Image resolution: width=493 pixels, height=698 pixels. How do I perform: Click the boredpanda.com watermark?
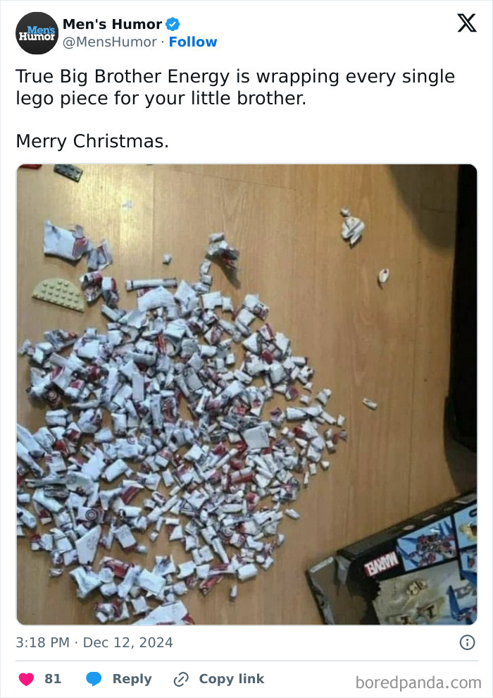pyautogui.click(x=418, y=682)
